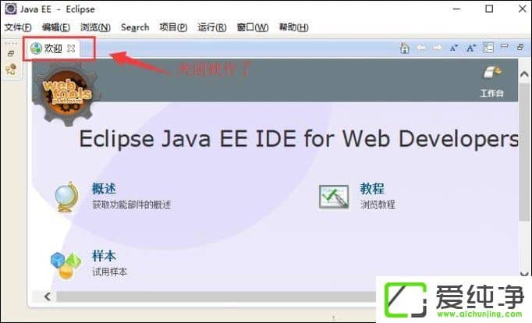
Task: Click the text 获取功能部件的概述
Action: tap(131, 204)
